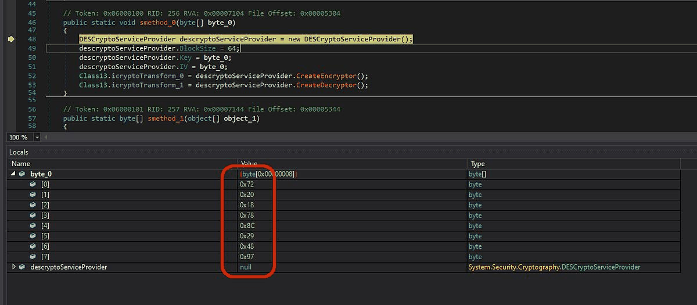Screen dimensions: 697x305
Task: Click the current statement arrow on line 48
Action: [12, 40]
